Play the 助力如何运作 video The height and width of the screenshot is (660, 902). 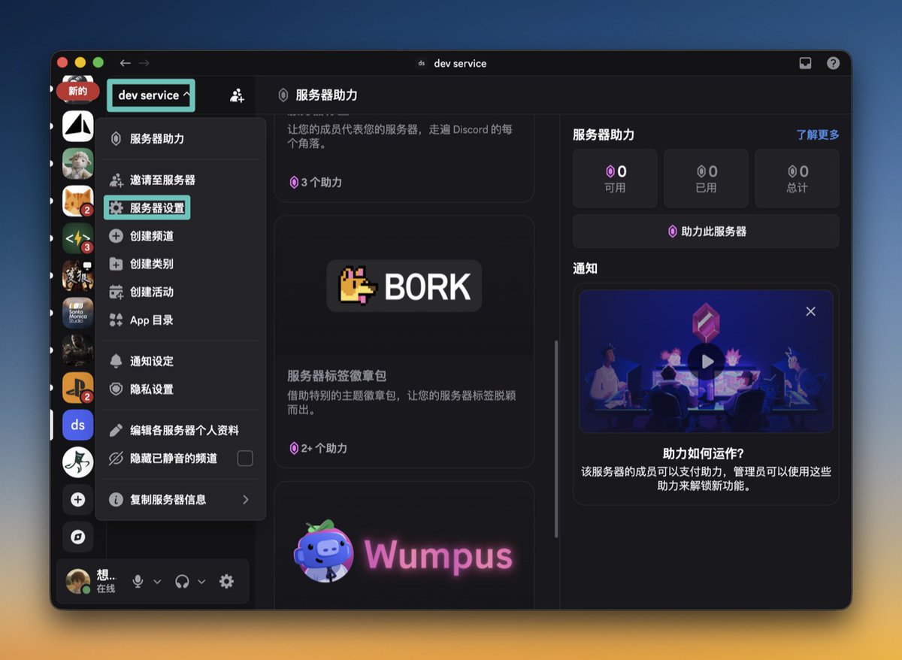(x=706, y=362)
